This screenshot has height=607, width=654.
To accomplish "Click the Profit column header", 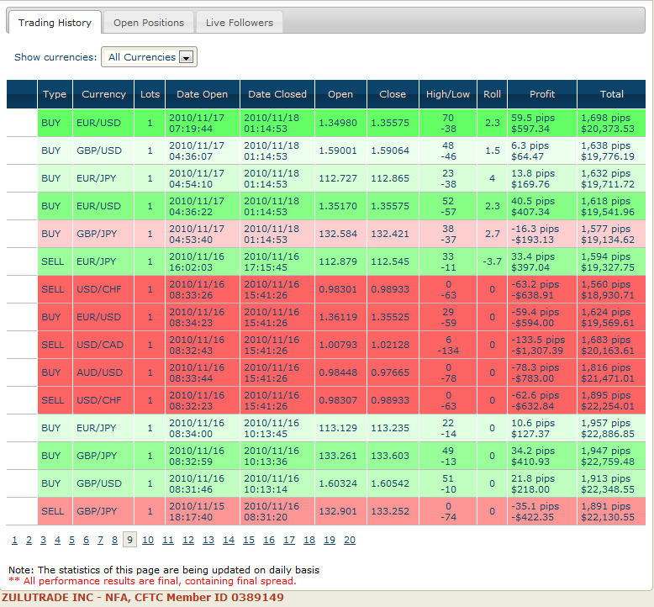I will click(x=542, y=94).
